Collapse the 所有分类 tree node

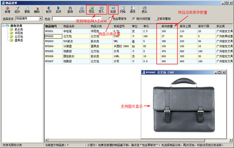3,26
